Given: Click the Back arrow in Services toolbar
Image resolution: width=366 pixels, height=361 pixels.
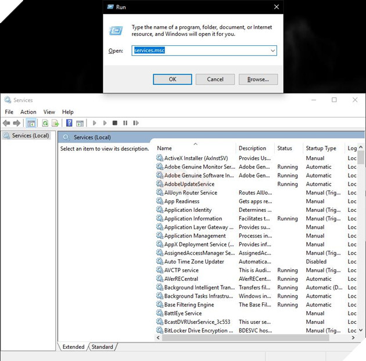Looking at the screenshot, I should pos(6,123).
